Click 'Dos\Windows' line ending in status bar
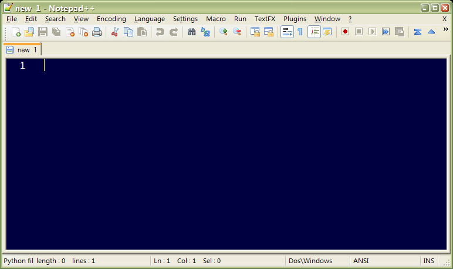The image size is (453, 269). [x=310, y=261]
